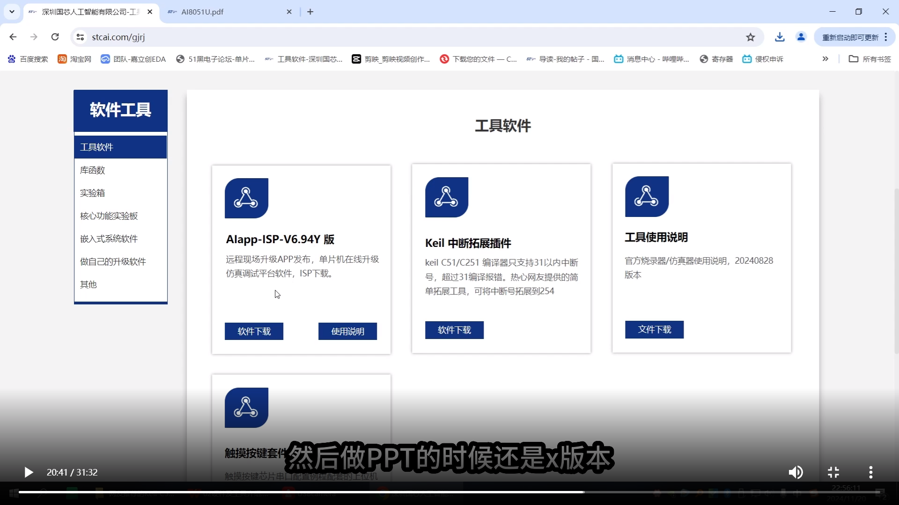Click 文件下载 under 工具使用说明
899x505 pixels.
tap(654, 330)
